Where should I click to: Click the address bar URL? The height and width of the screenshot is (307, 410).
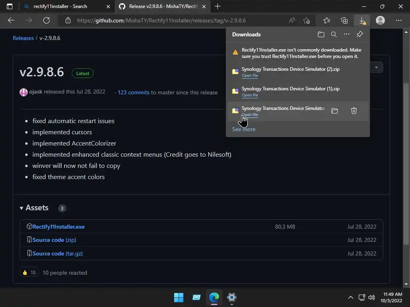[161, 20]
